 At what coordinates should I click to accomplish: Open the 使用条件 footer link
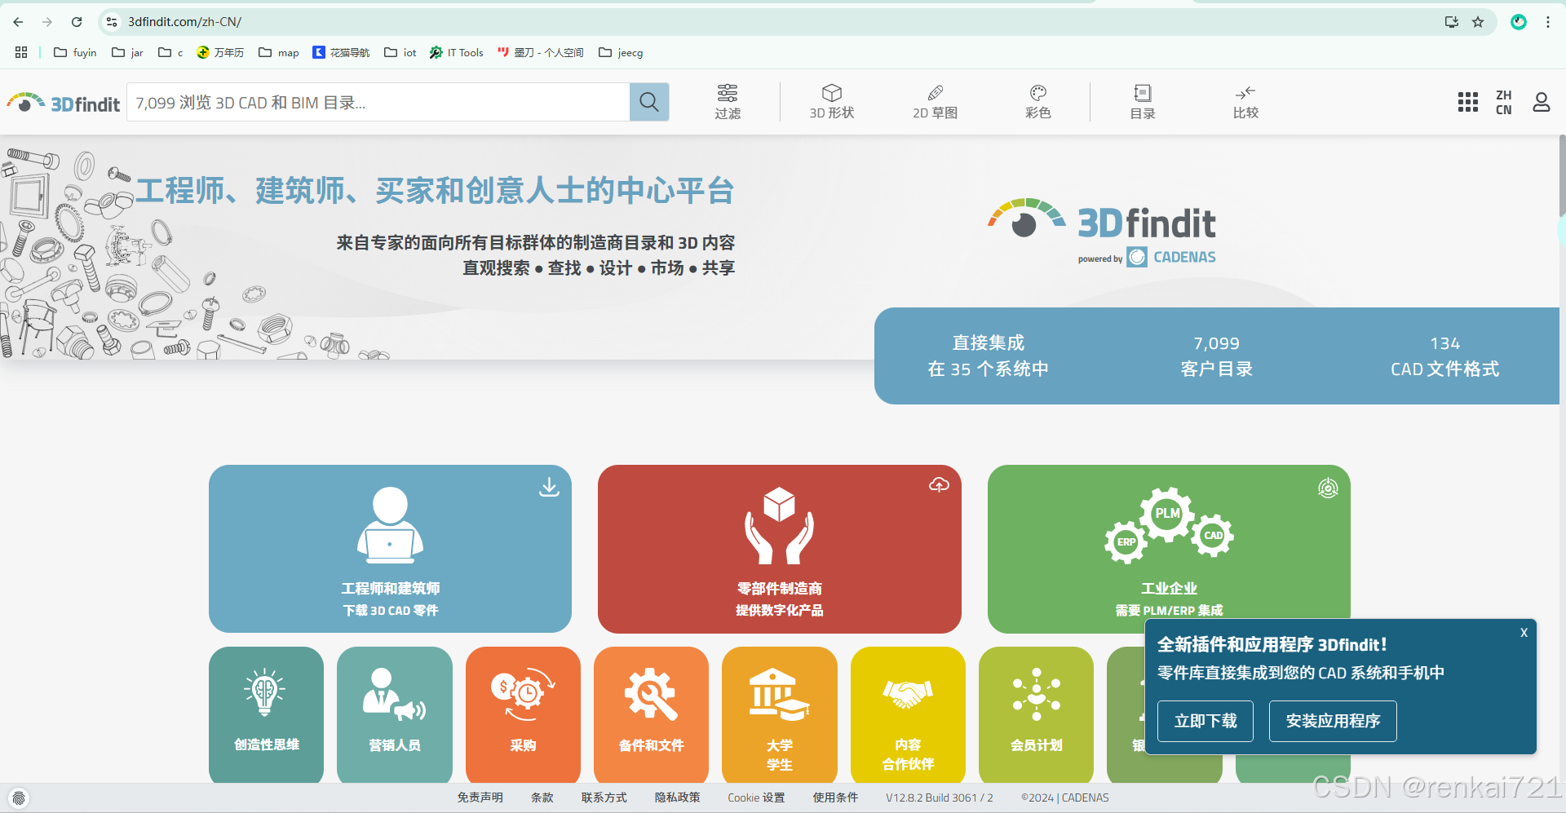[835, 798]
